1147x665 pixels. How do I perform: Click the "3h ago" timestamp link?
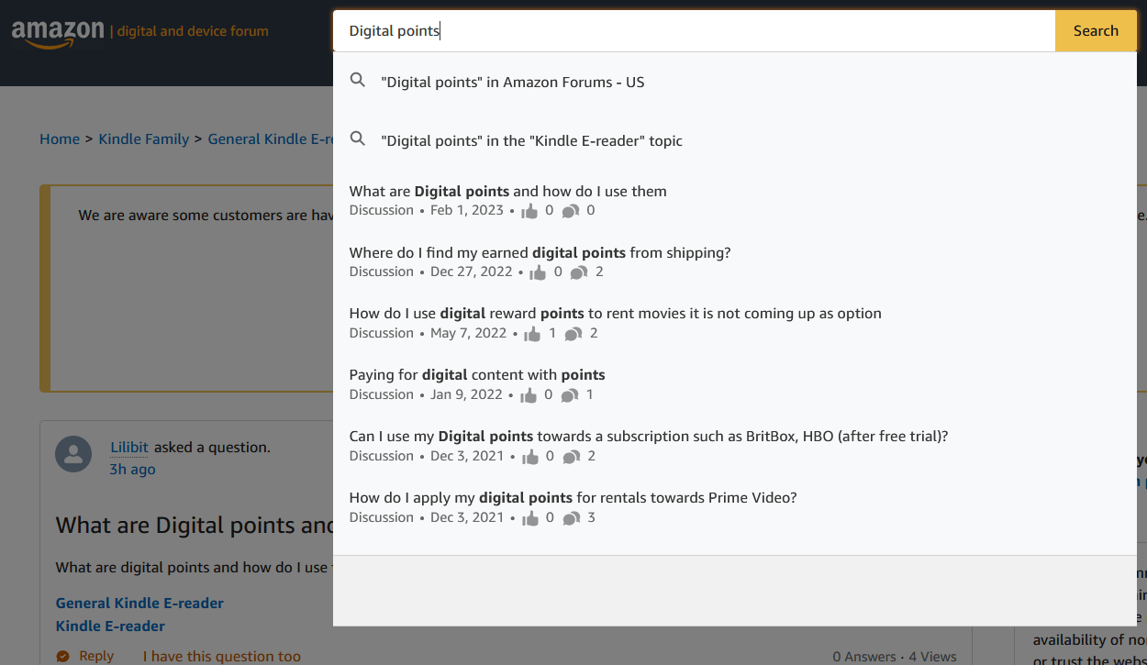tap(132, 469)
